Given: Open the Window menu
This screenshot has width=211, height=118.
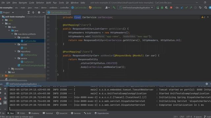Looking at the screenshot, I should [x=75, y=3].
